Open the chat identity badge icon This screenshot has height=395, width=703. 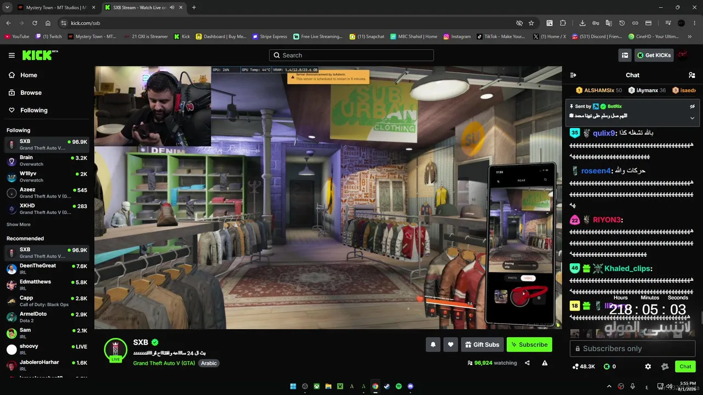(665, 366)
